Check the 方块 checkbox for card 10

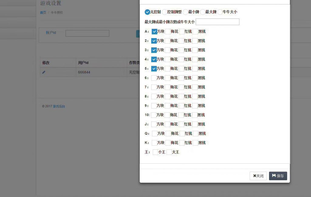coord(153,115)
